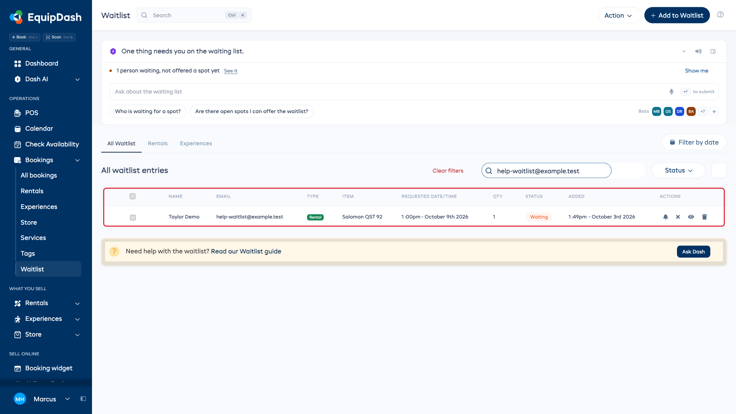
Task: Open the help question mark icon
Action: (x=721, y=15)
